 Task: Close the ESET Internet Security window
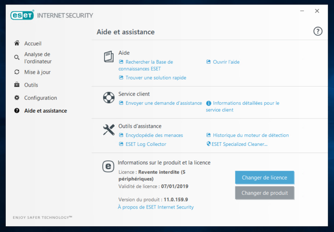[317, 11]
